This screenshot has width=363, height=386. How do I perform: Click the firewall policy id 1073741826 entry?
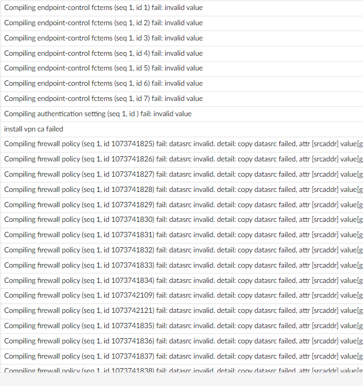pos(181,159)
